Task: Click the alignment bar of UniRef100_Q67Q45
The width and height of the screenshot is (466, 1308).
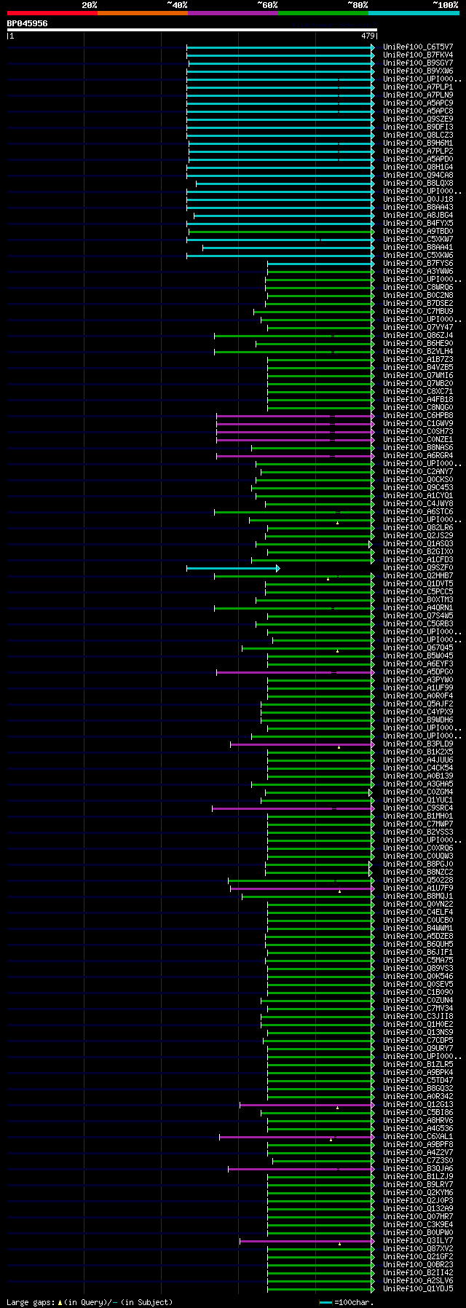Action: coord(308,648)
